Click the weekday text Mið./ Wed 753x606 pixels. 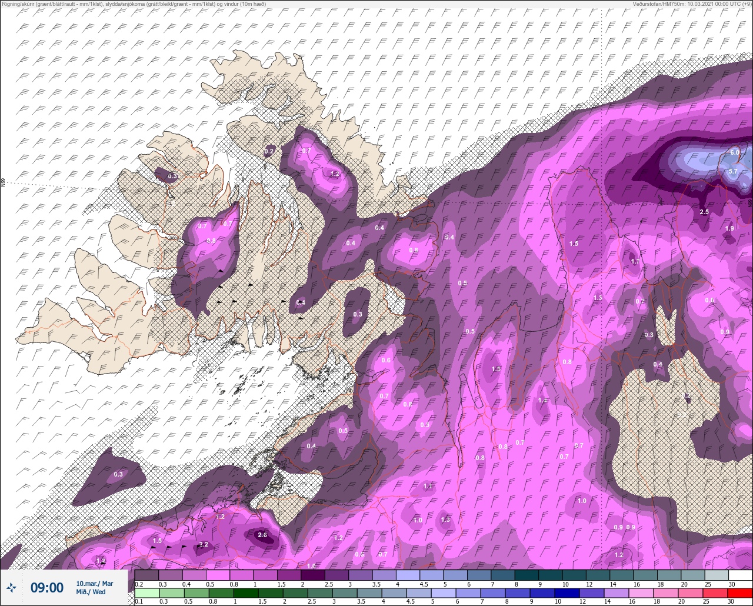[91, 592]
